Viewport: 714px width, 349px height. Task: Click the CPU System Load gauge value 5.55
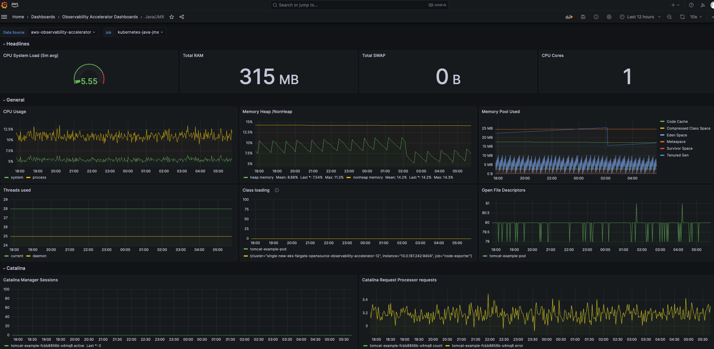89,81
